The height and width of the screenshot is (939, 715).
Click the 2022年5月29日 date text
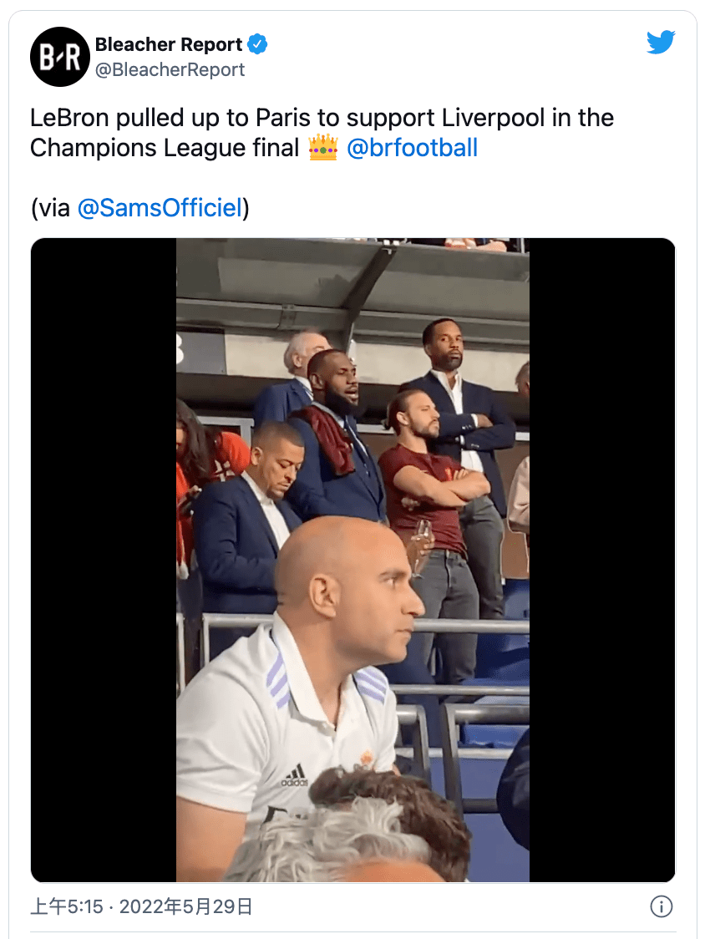(x=185, y=906)
